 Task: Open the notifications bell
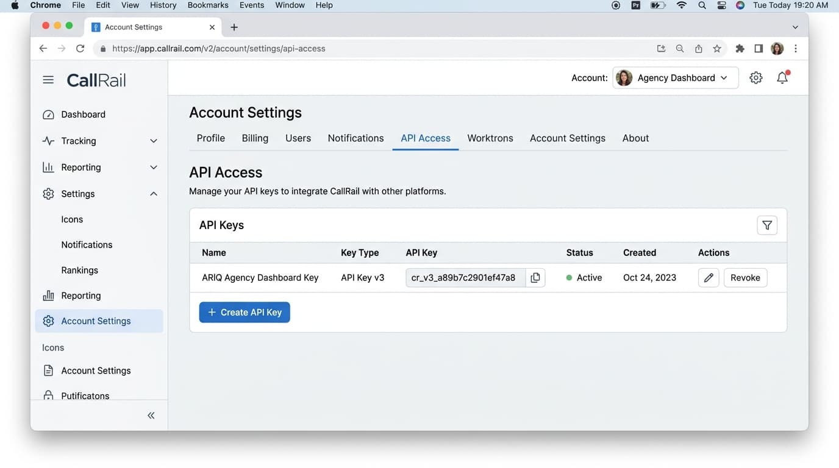782,77
